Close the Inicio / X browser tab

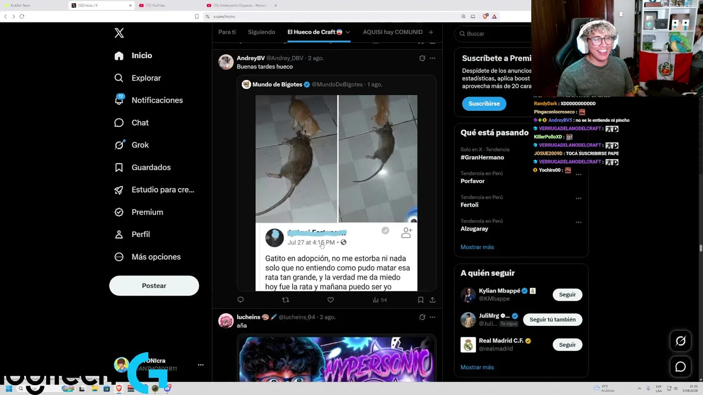(x=131, y=5)
